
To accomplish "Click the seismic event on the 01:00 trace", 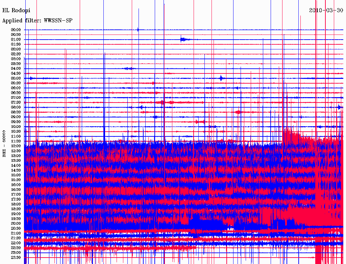I will click(183, 40).
